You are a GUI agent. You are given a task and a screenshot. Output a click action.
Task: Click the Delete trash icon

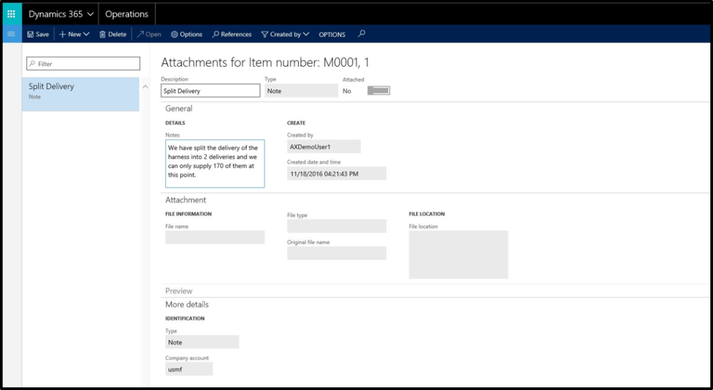click(x=103, y=34)
